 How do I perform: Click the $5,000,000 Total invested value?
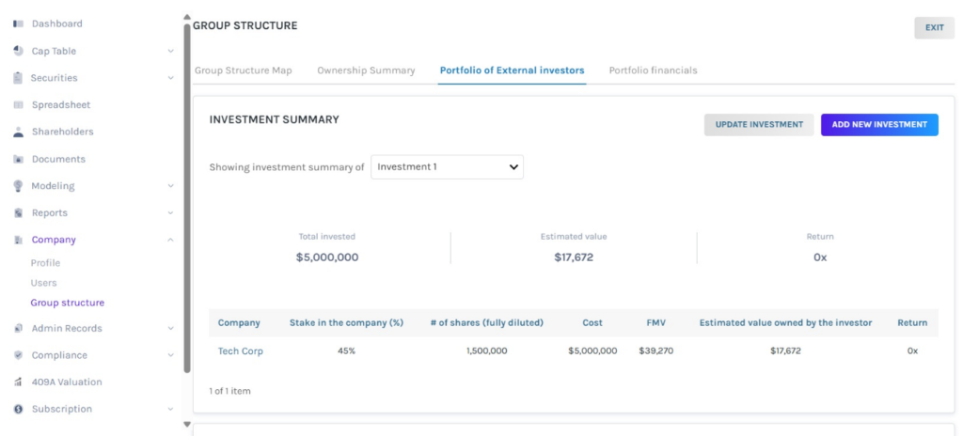point(327,257)
